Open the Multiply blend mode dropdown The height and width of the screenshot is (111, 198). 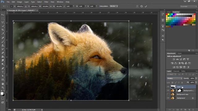pyautogui.click(x=174, y=78)
